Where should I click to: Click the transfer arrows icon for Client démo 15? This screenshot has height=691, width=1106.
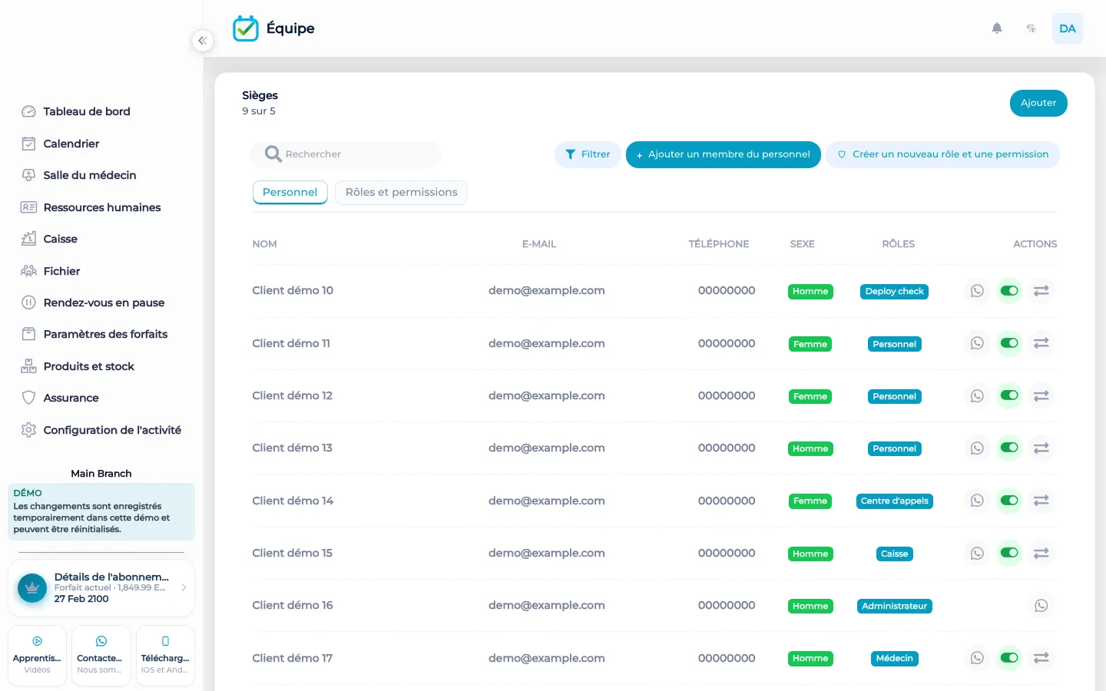point(1041,554)
